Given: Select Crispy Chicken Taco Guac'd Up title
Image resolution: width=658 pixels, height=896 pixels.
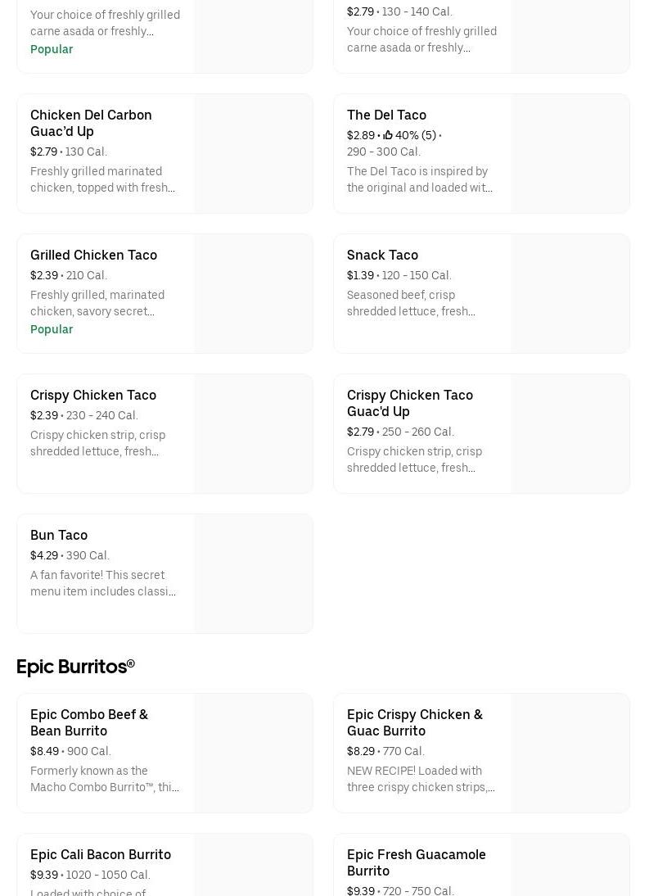Looking at the screenshot, I should pos(409,403).
